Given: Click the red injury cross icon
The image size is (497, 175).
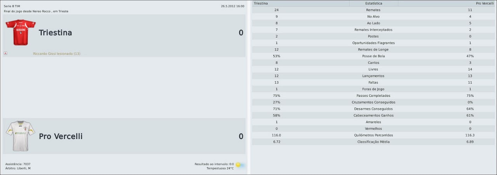Looking at the screenshot, I should coord(5,53).
